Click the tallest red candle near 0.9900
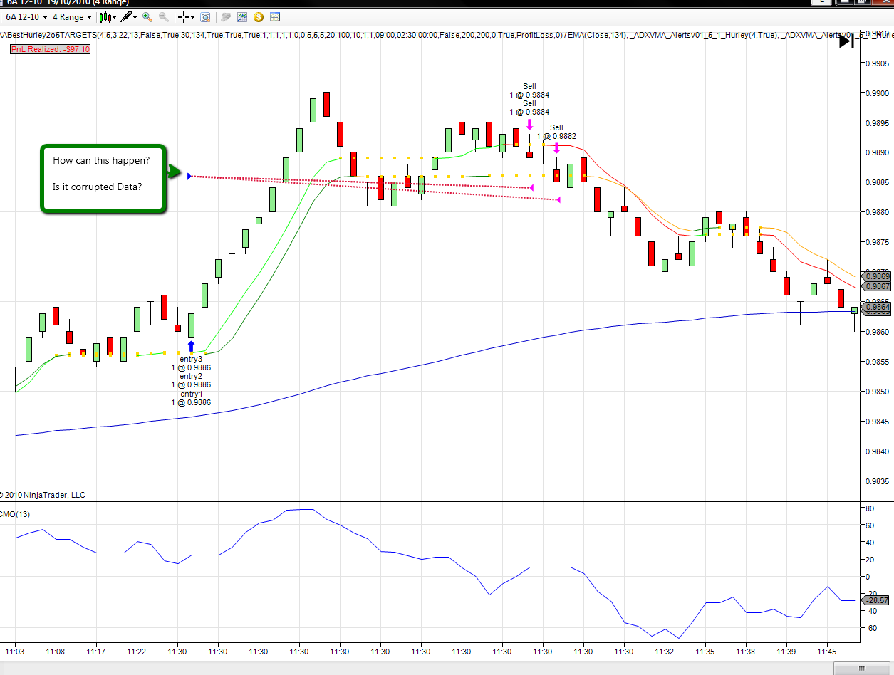The image size is (894, 675). point(327,104)
